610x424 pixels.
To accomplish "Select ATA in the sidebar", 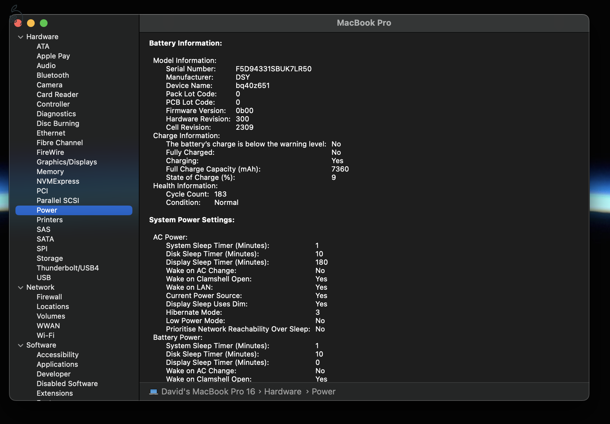I will 43,46.
